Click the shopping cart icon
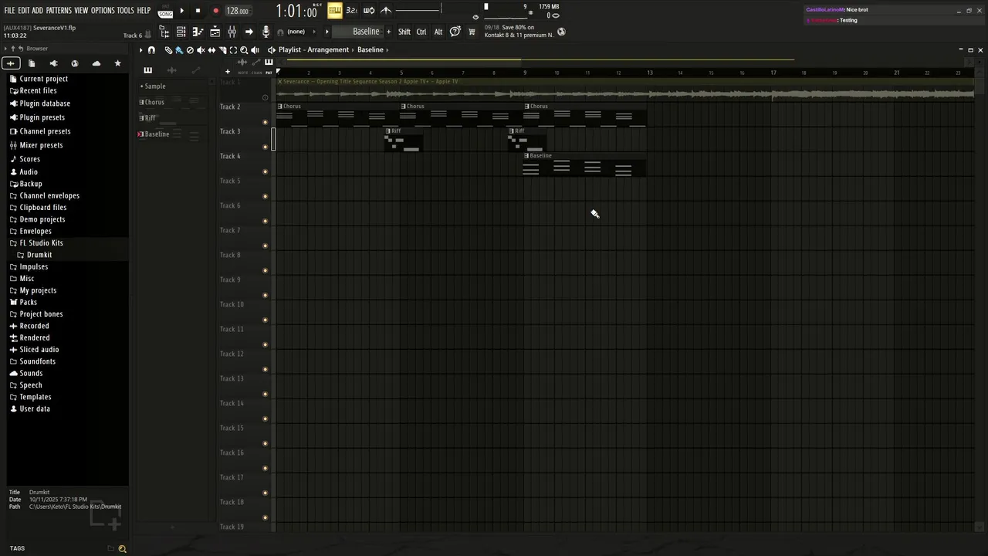988x556 pixels. pyautogui.click(x=472, y=32)
